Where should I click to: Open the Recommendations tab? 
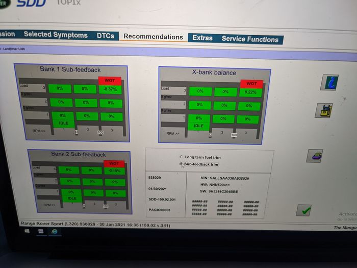click(153, 37)
